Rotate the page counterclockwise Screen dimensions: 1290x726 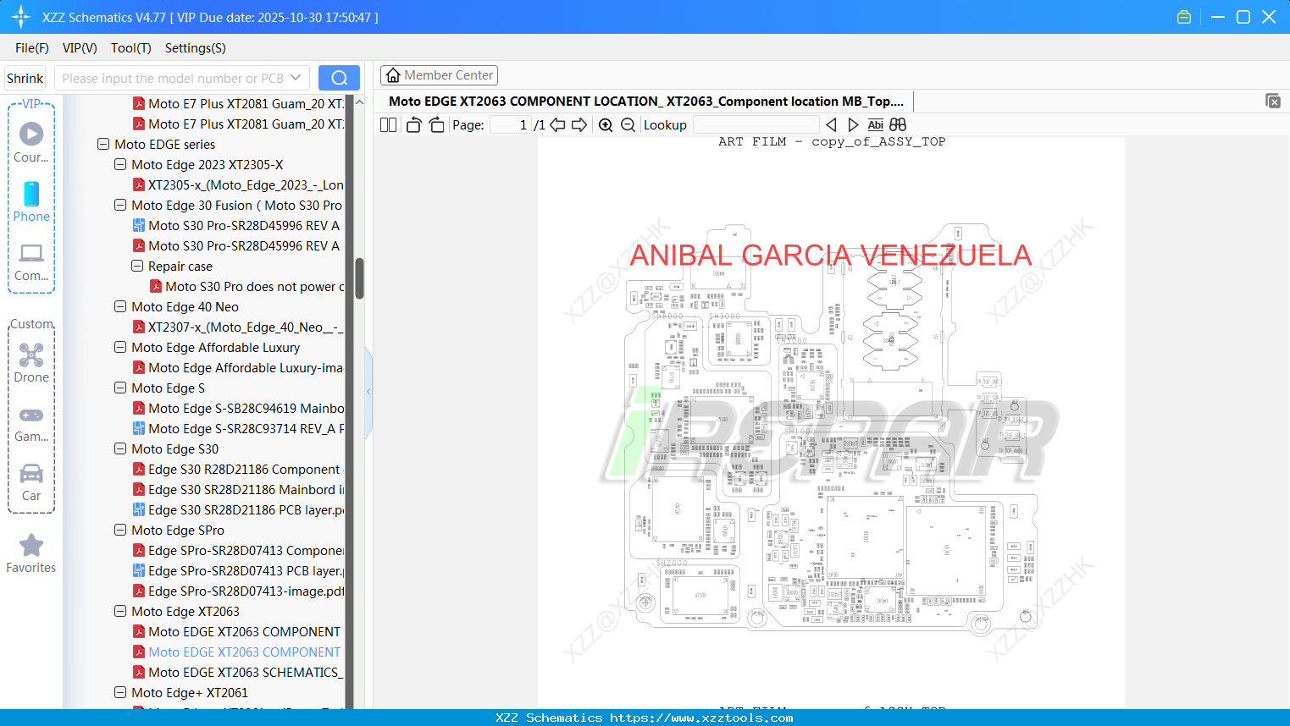point(413,125)
